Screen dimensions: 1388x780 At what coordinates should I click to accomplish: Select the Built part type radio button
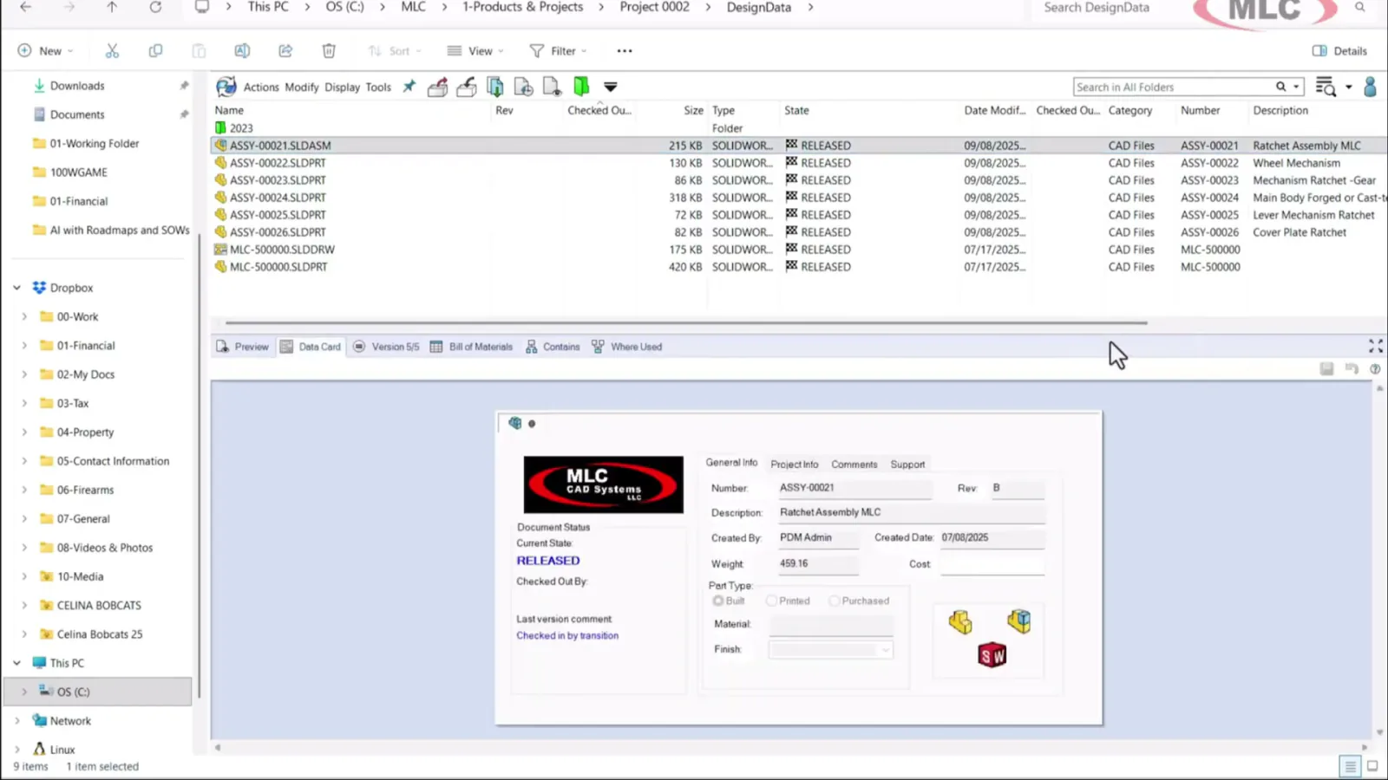coord(718,601)
